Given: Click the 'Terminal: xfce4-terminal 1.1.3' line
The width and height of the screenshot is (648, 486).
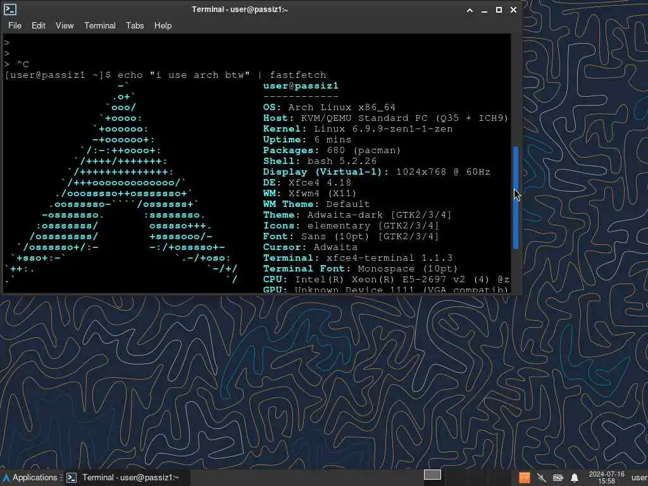Looking at the screenshot, I should tap(358, 258).
